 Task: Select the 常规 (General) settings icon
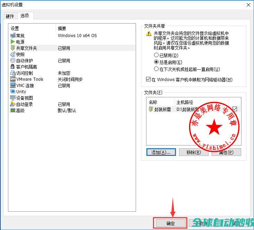pyautogui.click(x=13, y=36)
